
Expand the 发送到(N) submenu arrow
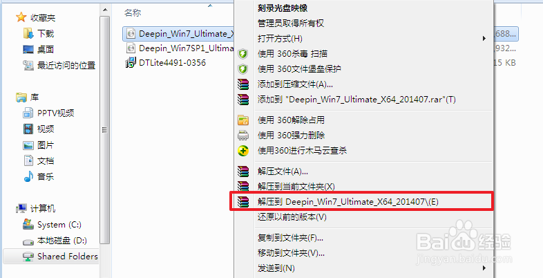pyautogui.click(x=484, y=268)
